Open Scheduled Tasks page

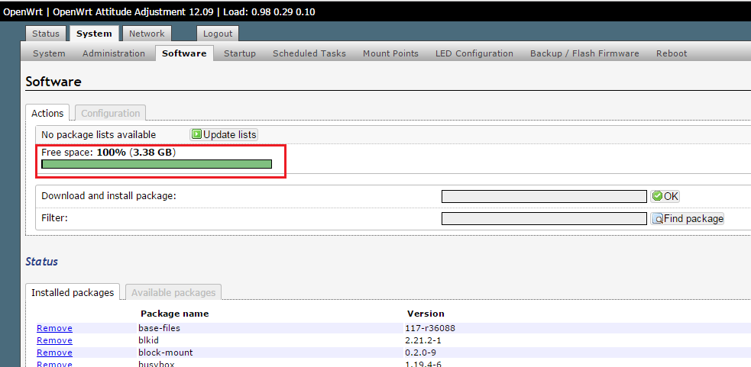[309, 53]
